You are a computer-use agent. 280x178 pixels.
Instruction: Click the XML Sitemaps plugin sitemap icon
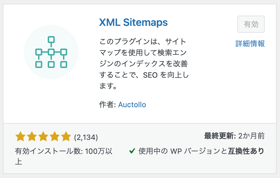(51, 52)
